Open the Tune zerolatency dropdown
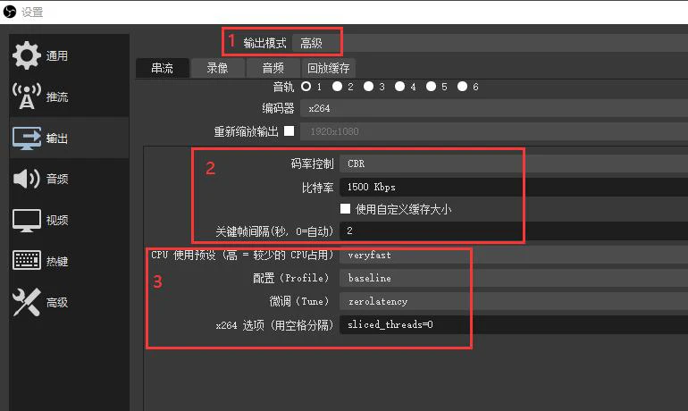The height and width of the screenshot is (411, 688). click(514, 301)
